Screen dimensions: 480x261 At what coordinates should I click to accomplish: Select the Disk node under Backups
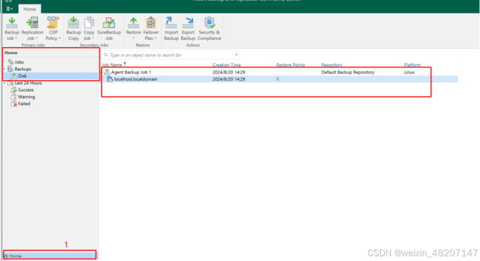(x=22, y=76)
